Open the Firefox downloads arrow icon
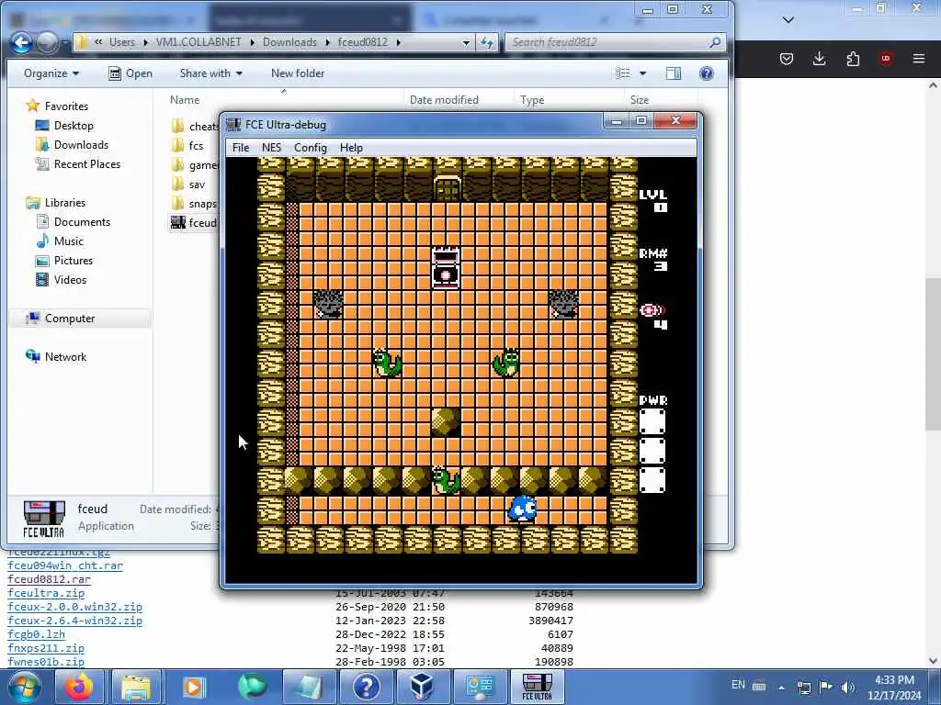 tap(819, 59)
